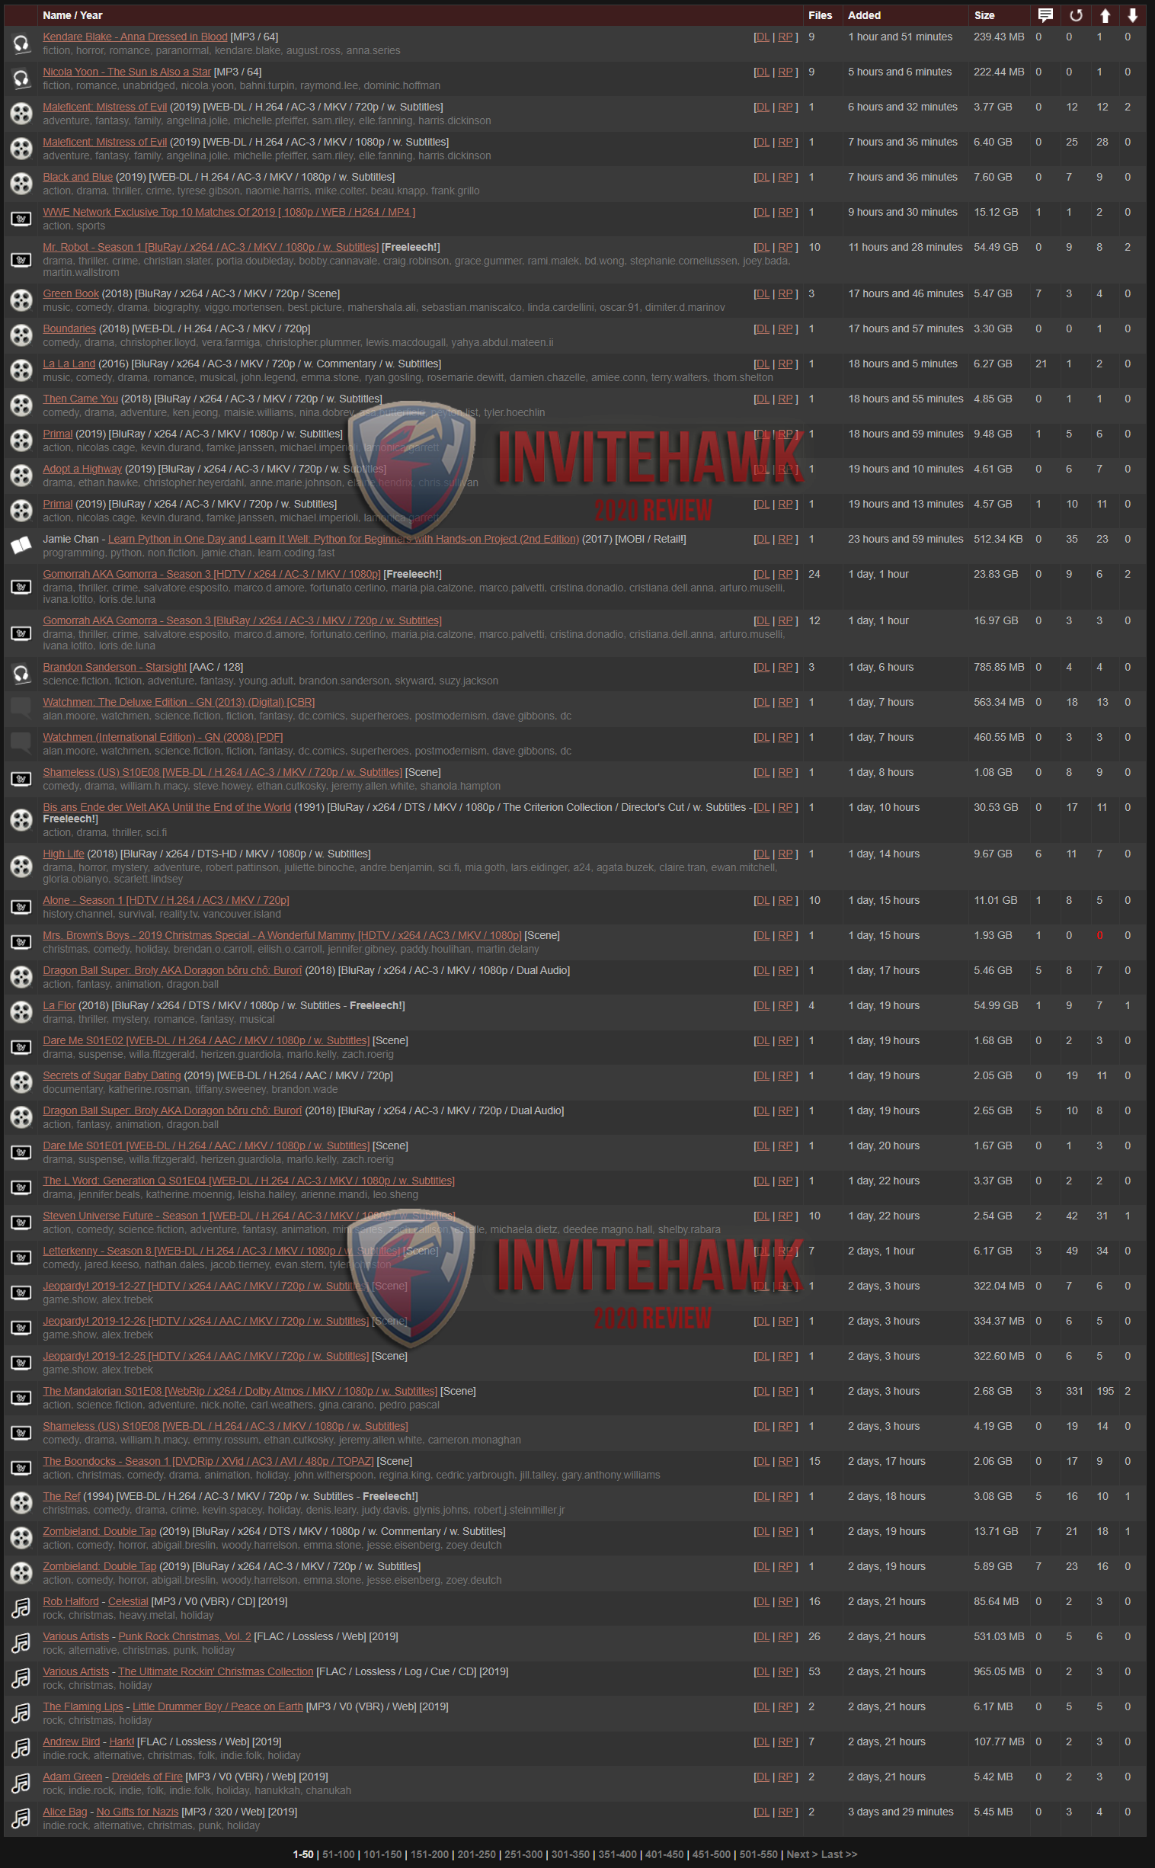
Task: Click film reel icon beside La Flor
Action: 21,1012
